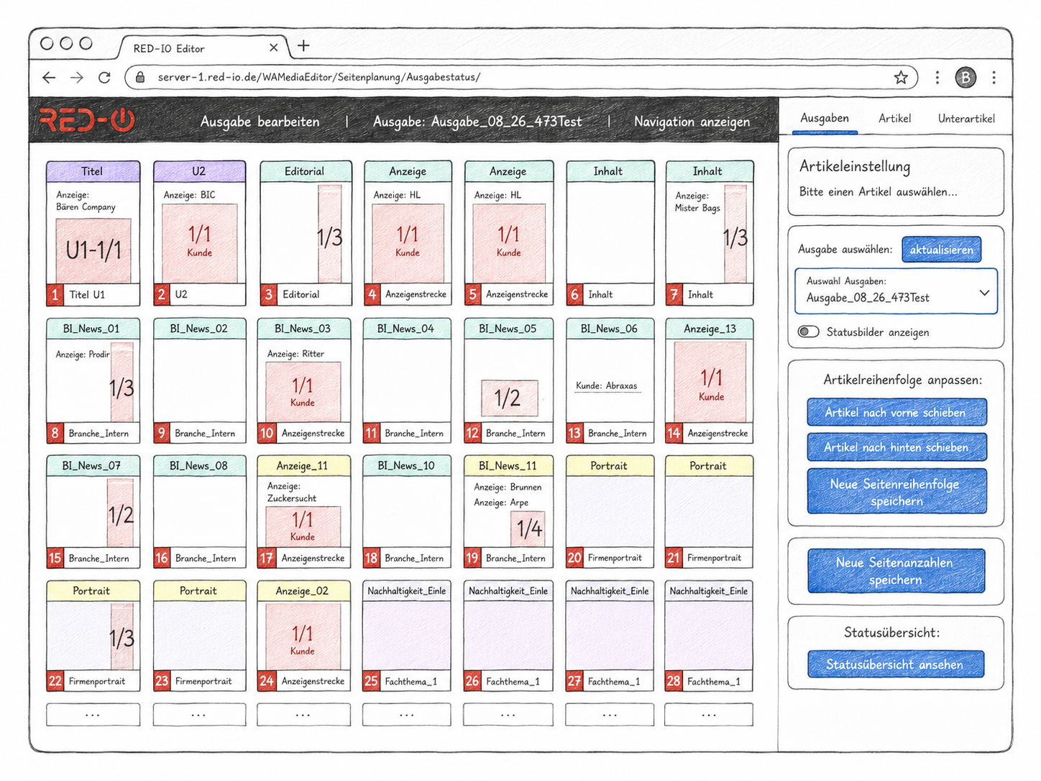This screenshot has height=781, width=1041.
Task: Reload the page with the refresh icon
Action: click(104, 78)
